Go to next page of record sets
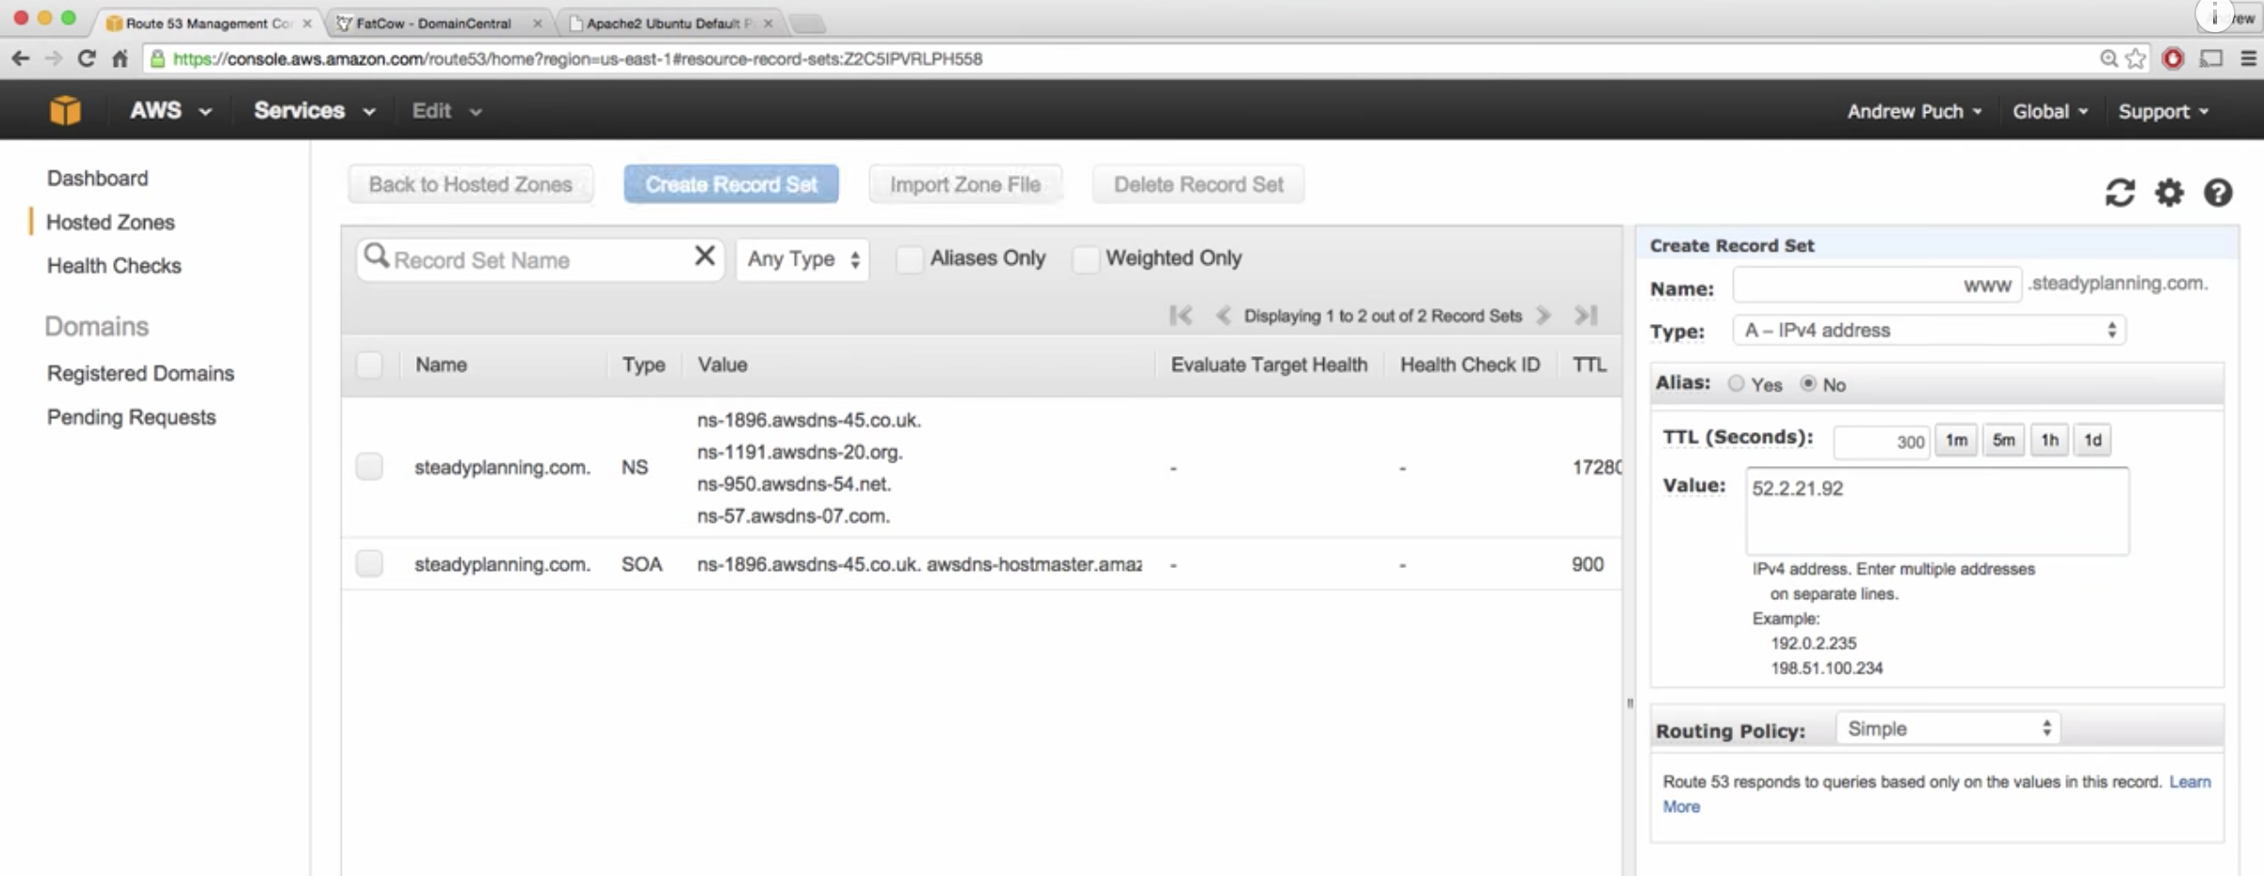2264x876 pixels. pyautogui.click(x=1543, y=316)
